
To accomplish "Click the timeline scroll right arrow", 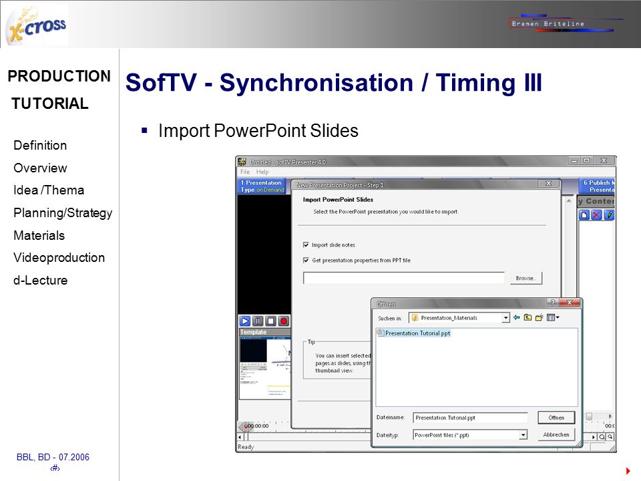I will 594,437.
